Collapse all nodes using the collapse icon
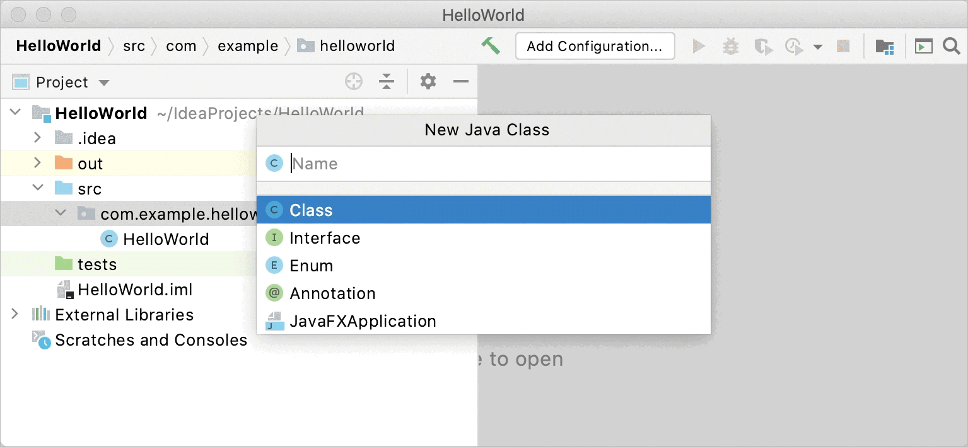968x447 pixels. (x=387, y=81)
